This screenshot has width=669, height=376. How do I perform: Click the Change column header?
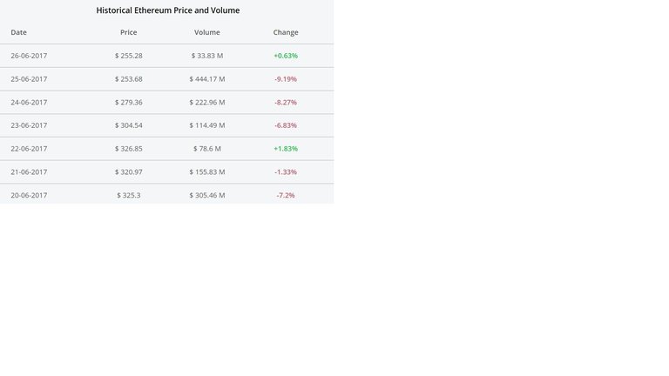[286, 32]
